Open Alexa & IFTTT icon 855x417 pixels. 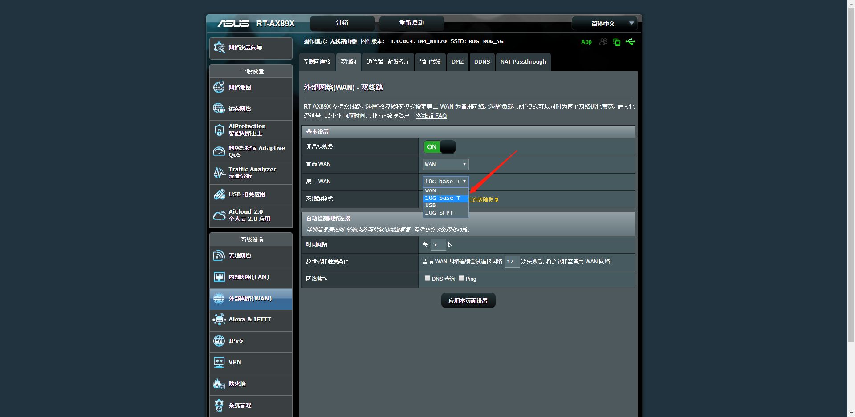tap(219, 319)
